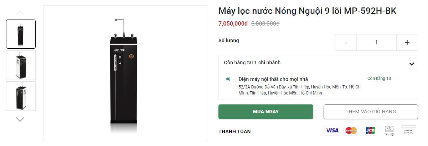Show next thumbnails with down arrow

point(20,119)
